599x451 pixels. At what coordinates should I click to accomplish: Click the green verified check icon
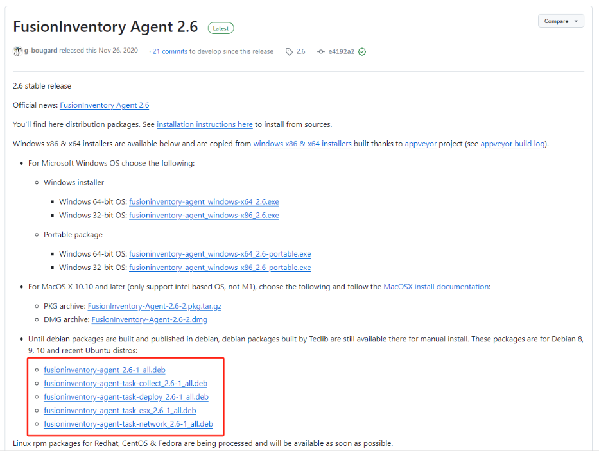(x=362, y=51)
